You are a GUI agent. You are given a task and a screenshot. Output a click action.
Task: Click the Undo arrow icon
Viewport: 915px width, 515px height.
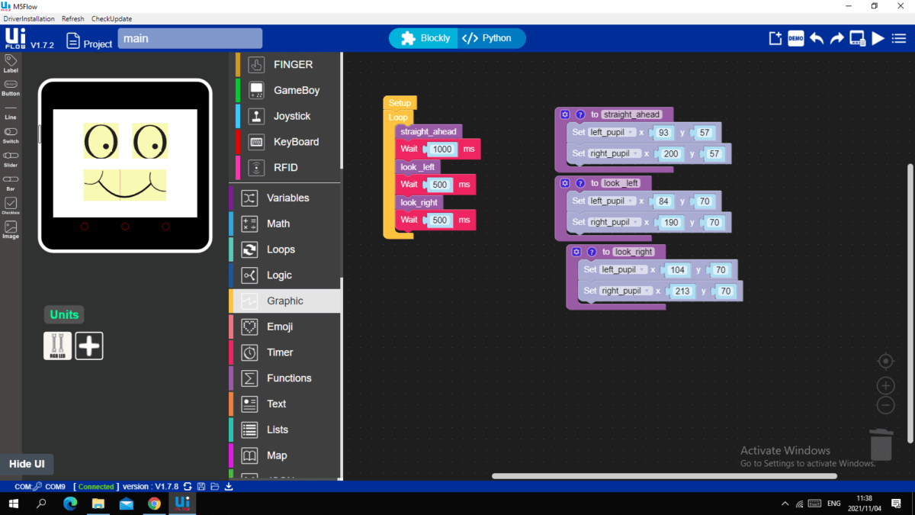(817, 38)
